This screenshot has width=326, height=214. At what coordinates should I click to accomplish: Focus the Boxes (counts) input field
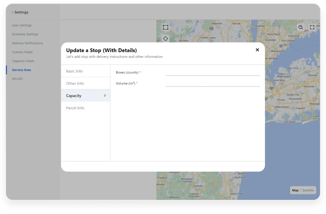click(213, 72)
